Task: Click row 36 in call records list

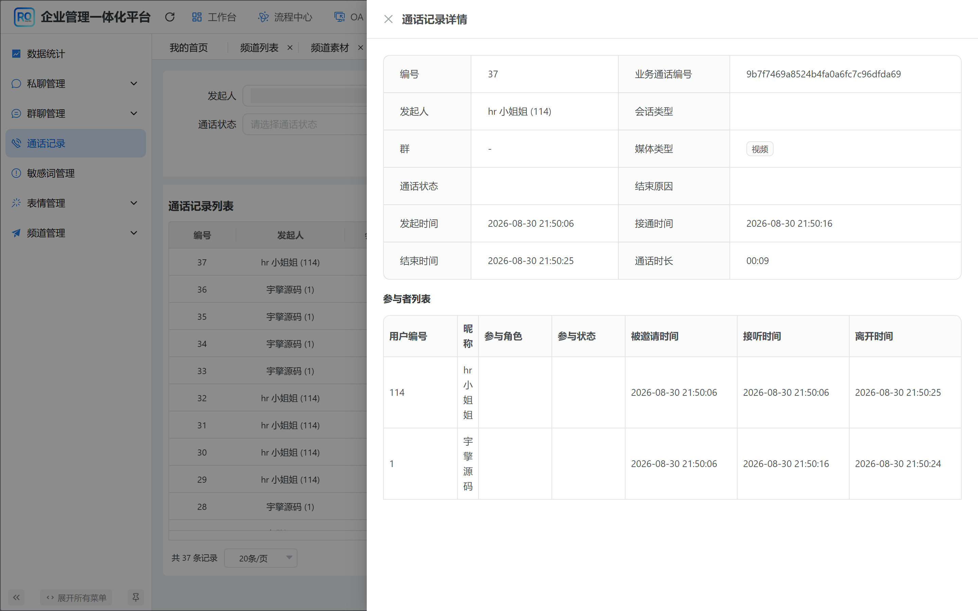Action: pyautogui.click(x=268, y=289)
